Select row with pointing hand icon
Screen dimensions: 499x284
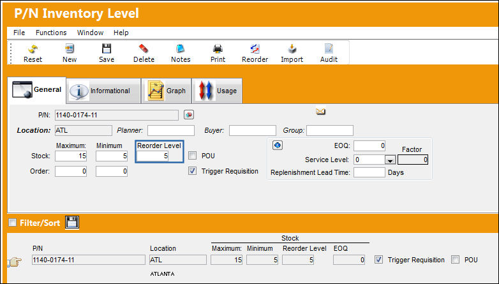[x=15, y=262]
